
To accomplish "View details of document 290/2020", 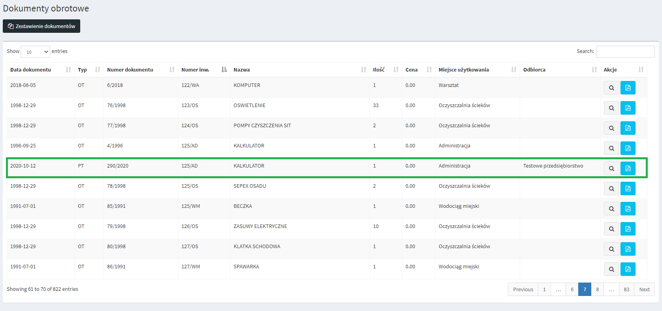I will pyautogui.click(x=611, y=168).
